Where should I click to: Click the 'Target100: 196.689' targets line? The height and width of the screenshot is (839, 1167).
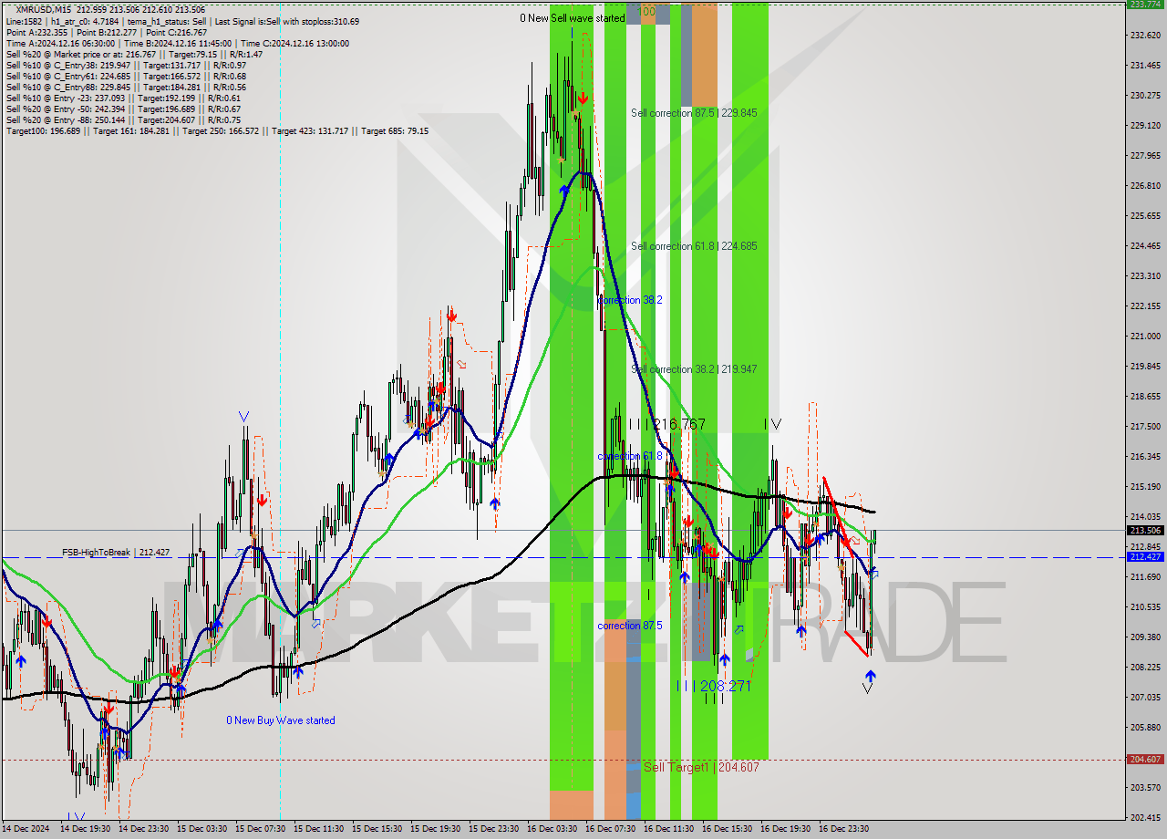click(217, 130)
